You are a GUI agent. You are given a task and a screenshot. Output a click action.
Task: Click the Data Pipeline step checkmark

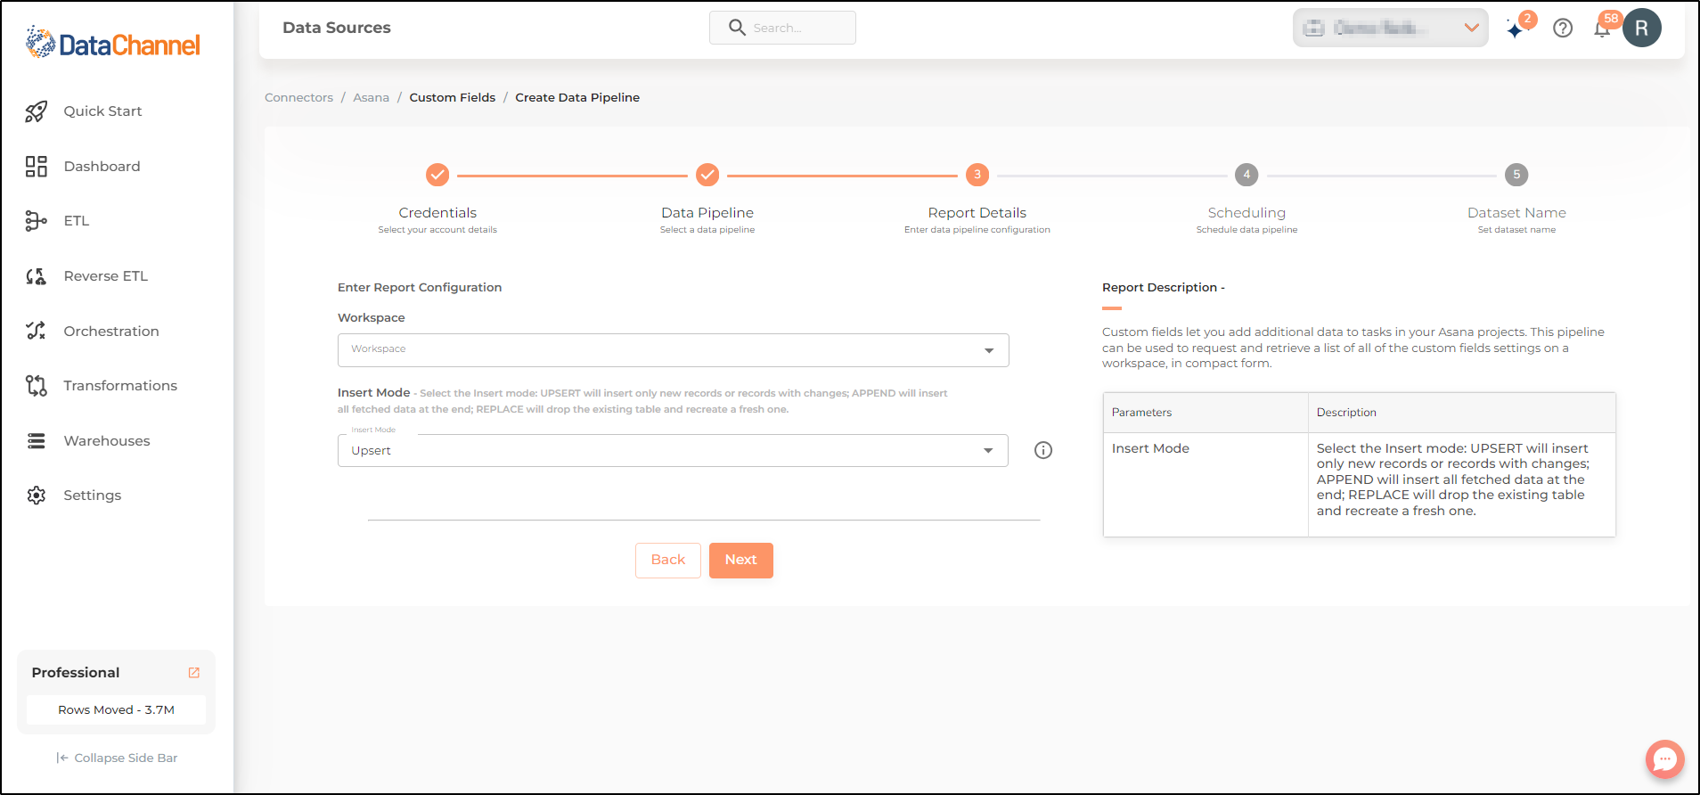[707, 175]
